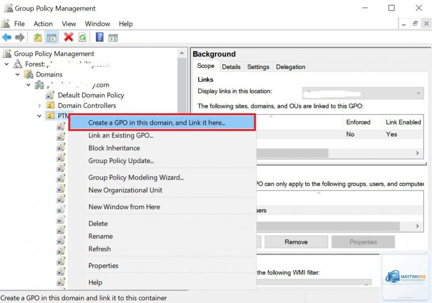Viewport: 432px width, 303px height.
Task: Click the Group Policy Management title bar icon
Action: pos(8,8)
